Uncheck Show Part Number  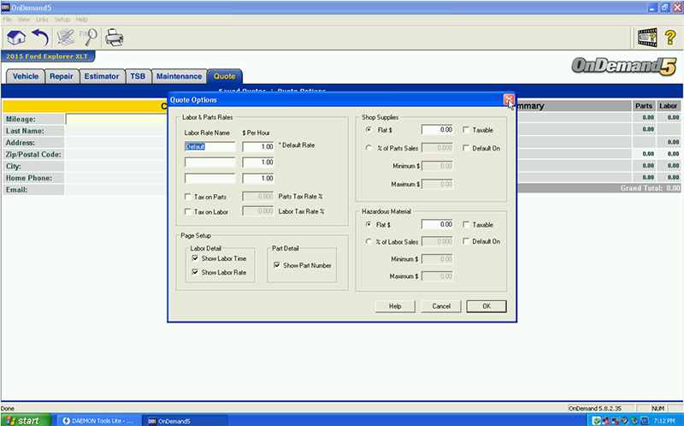point(276,265)
